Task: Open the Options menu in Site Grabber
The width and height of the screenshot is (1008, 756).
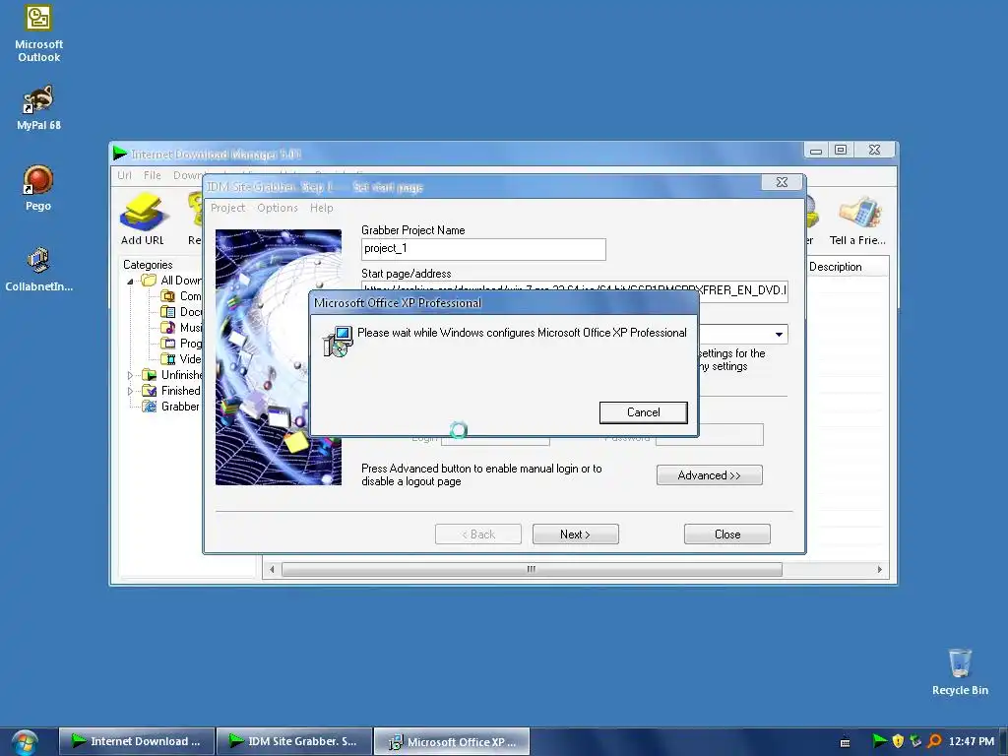Action: tap(278, 208)
